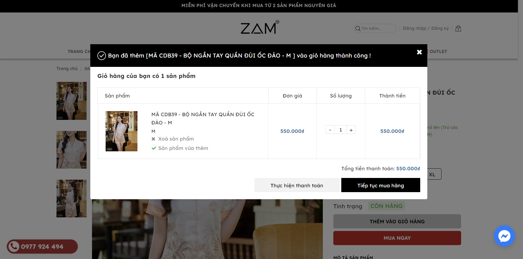The height and width of the screenshot is (259, 523).
Task: Click the Đăng nhập link
Action: pos(415,28)
